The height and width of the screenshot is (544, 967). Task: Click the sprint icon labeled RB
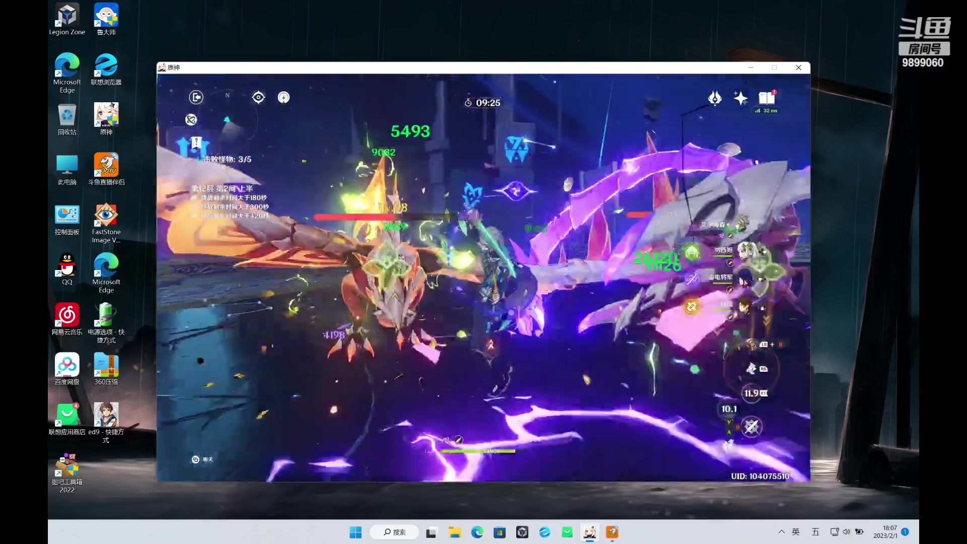(x=751, y=369)
